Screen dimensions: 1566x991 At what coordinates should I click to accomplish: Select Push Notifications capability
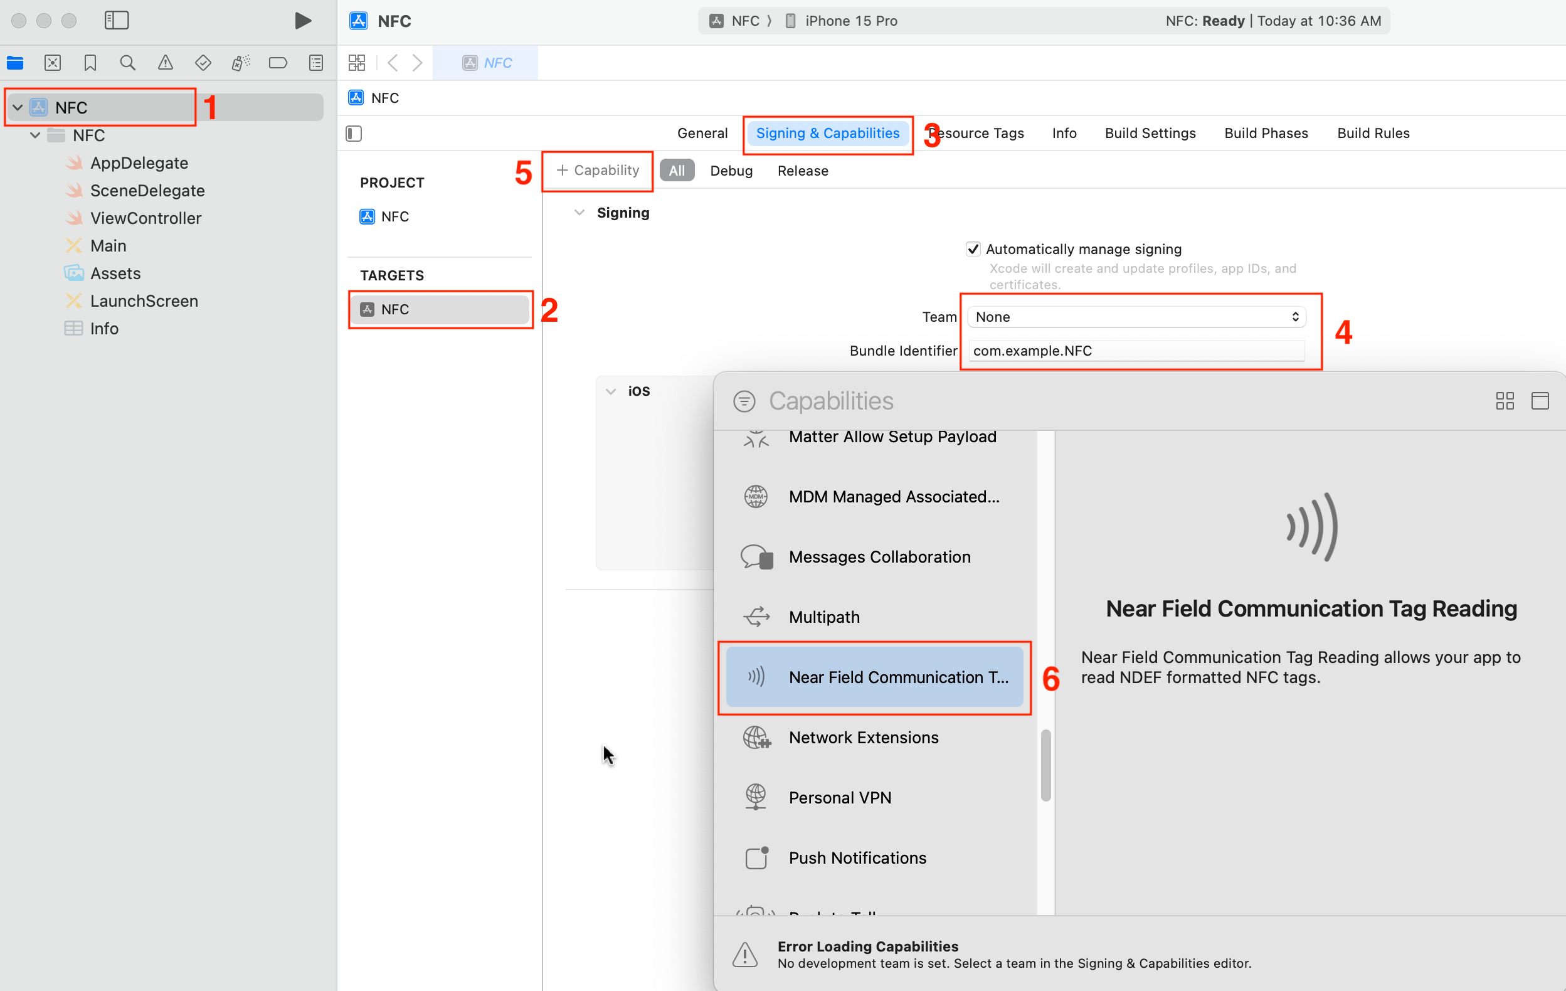tap(857, 857)
